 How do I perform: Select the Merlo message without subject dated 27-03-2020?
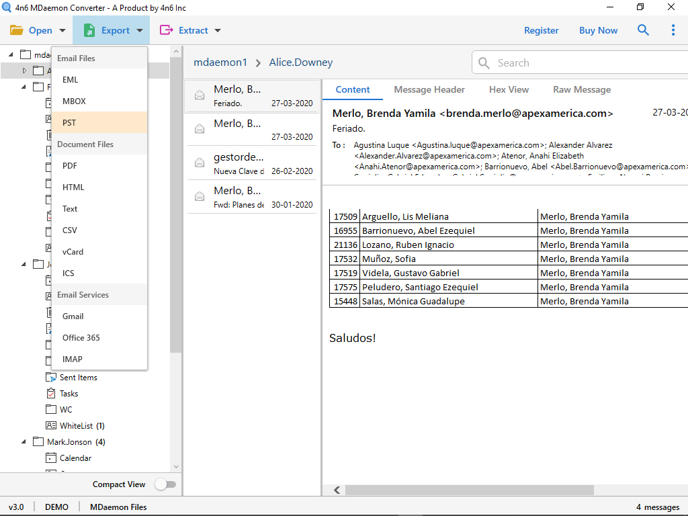tap(252, 130)
